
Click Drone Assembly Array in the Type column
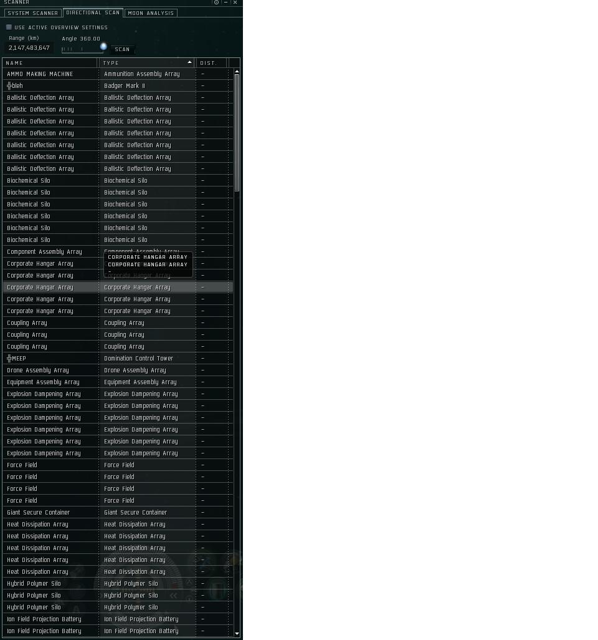(x=135, y=370)
